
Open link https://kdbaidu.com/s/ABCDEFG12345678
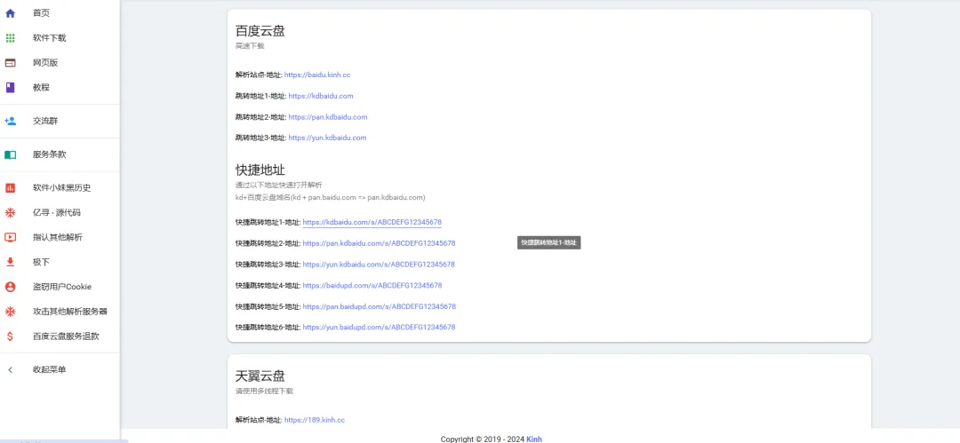[x=372, y=222]
